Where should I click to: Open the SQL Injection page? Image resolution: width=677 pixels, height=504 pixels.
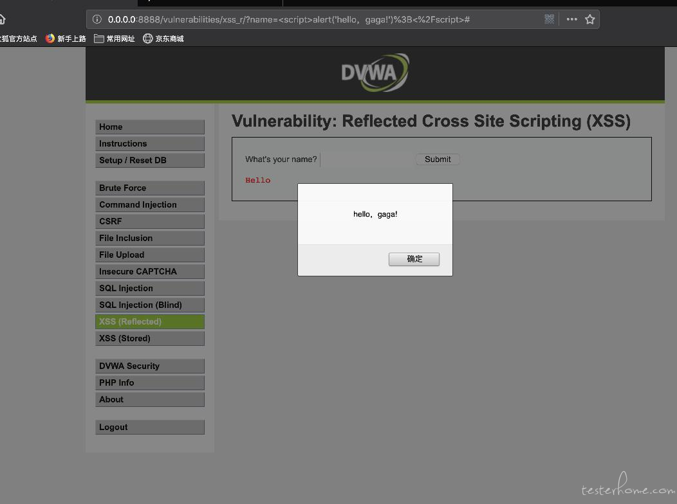pyautogui.click(x=150, y=288)
